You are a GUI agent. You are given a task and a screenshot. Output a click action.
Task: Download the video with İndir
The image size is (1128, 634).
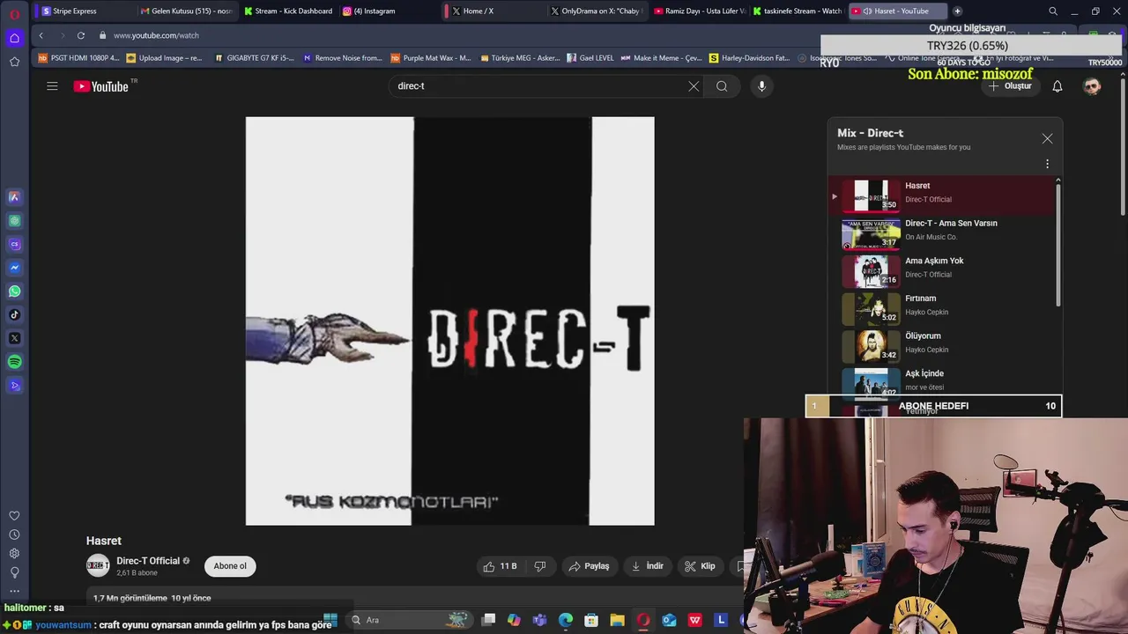coord(647,566)
